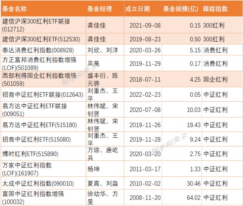
Task: Click fund size value 30.46
Action: [x=194, y=184]
